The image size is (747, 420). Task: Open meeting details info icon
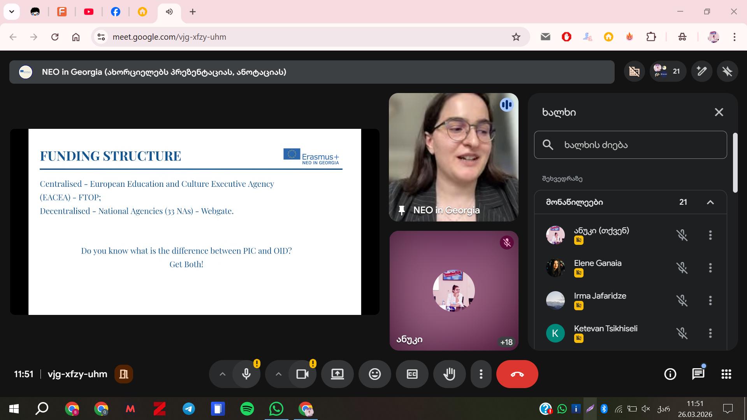click(670, 374)
